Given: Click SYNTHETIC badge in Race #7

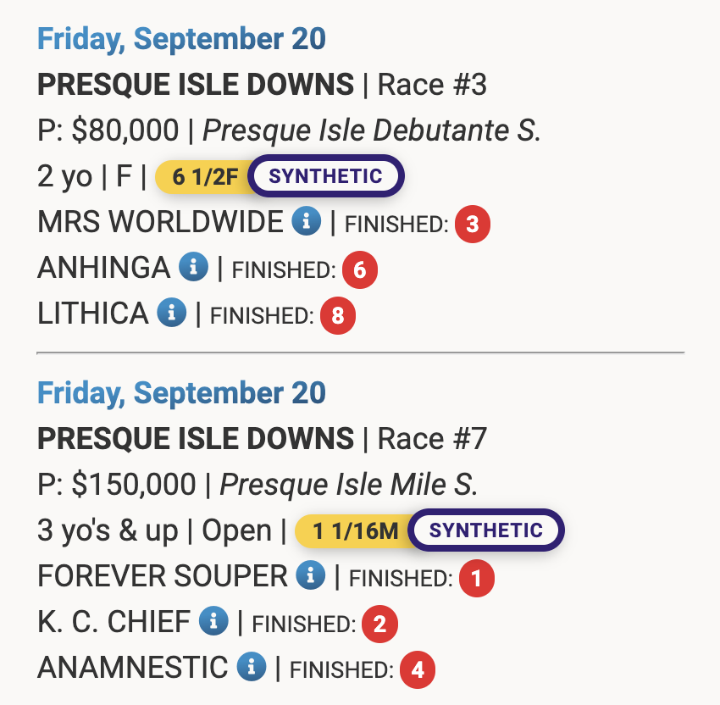Looking at the screenshot, I should pos(486,531).
